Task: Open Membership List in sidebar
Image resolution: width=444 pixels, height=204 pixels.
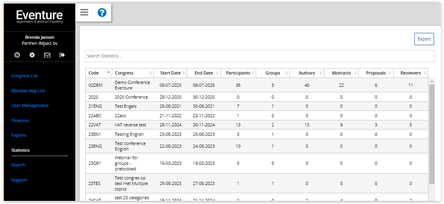Action: pyautogui.click(x=28, y=91)
